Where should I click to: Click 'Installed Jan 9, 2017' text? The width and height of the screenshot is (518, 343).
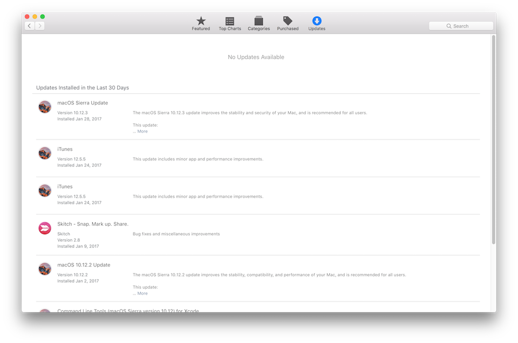coord(78,247)
